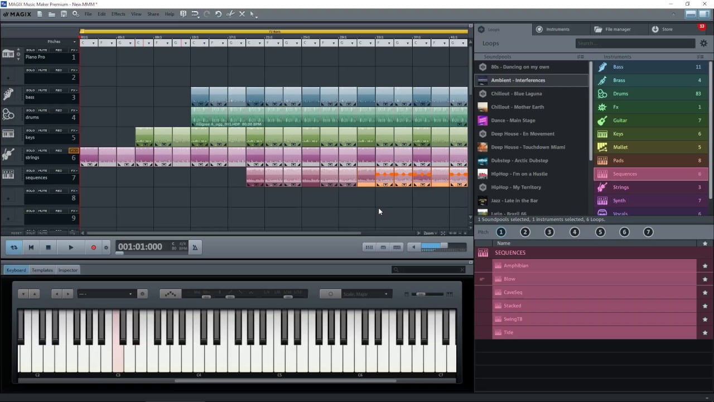
Task: Start playback with the Play button
Action: 70,247
